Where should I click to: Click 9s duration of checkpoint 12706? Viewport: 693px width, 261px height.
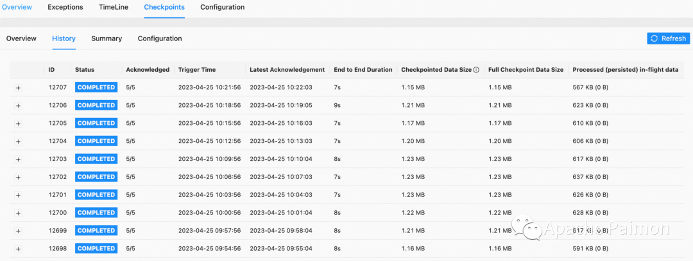click(338, 106)
